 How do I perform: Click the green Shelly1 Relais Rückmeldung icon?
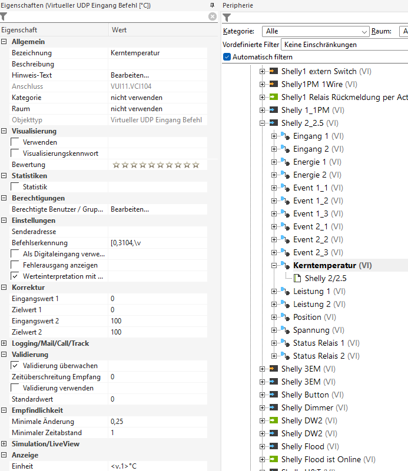(x=274, y=97)
